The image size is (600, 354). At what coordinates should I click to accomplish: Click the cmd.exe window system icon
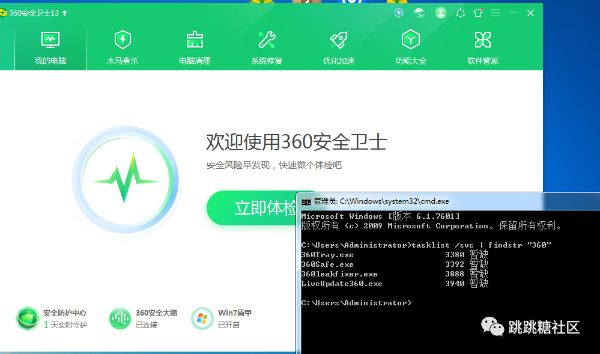point(306,201)
